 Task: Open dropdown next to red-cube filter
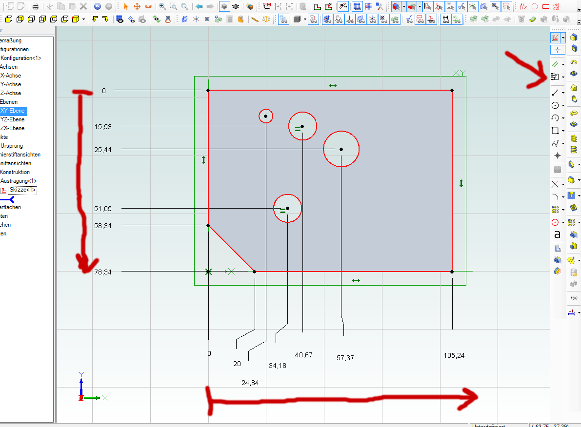404,6
